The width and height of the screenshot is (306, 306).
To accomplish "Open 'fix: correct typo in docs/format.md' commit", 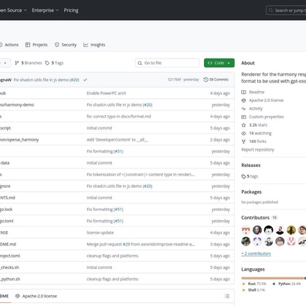I will (119, 117).
